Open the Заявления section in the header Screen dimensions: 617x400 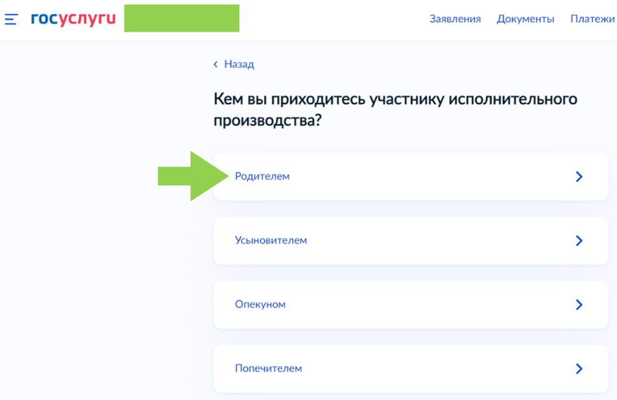455,19
